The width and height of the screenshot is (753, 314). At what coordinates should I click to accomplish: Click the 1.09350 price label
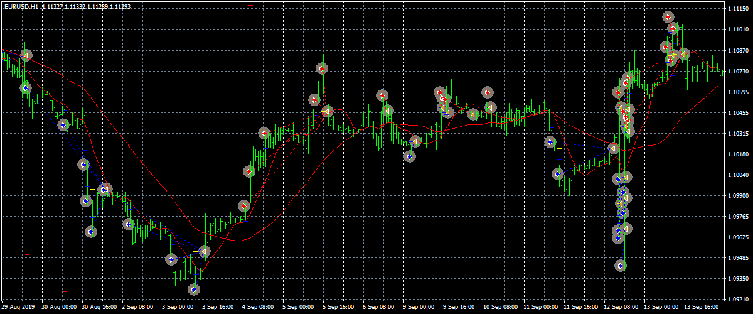click(x=738, y=279)
